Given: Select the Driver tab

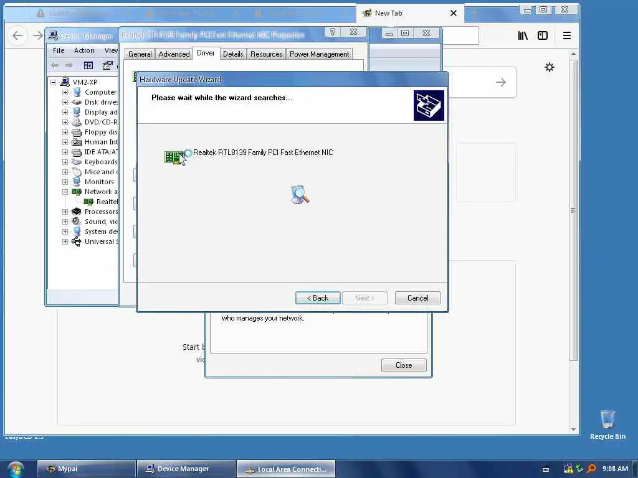Looking at the screenshot, I should click(x=206, y=54).
